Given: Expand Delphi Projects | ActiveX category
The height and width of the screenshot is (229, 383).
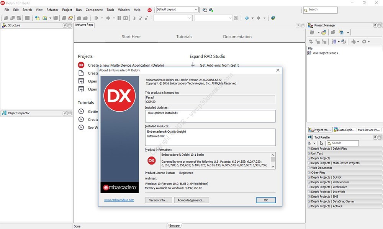Looking at the screenshot, I should [309, 206].
